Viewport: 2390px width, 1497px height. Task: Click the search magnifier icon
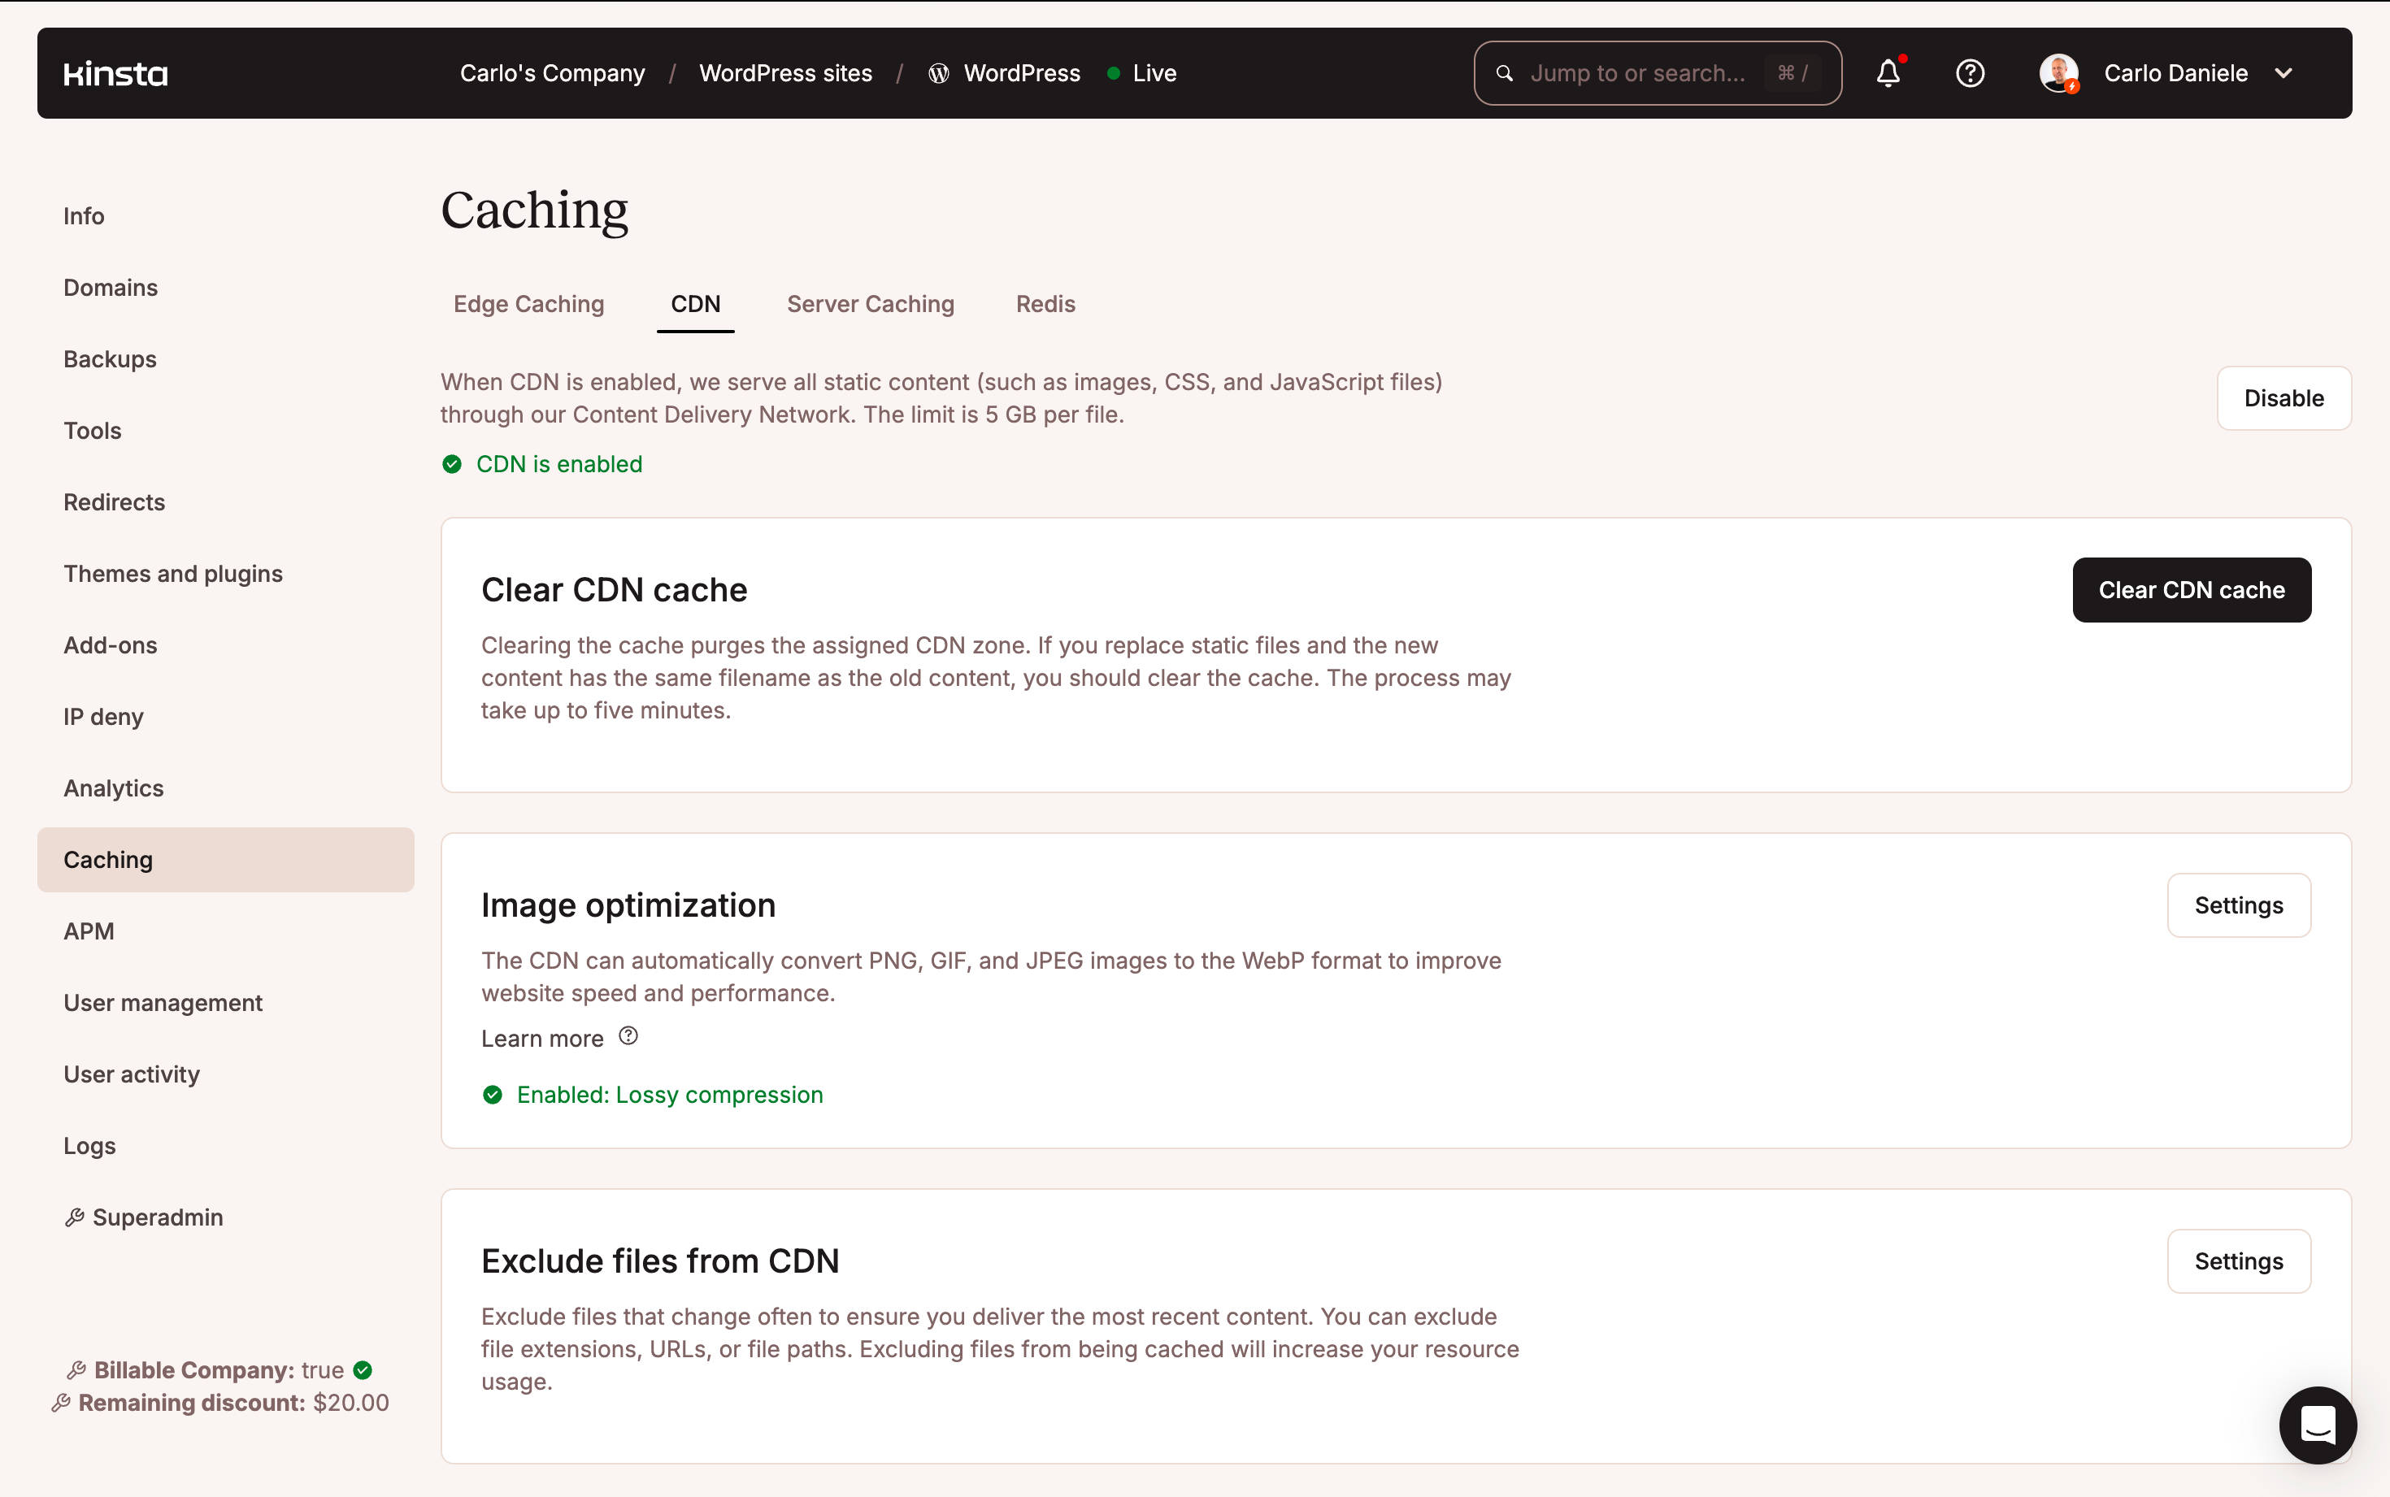(x=1504, y=72)
